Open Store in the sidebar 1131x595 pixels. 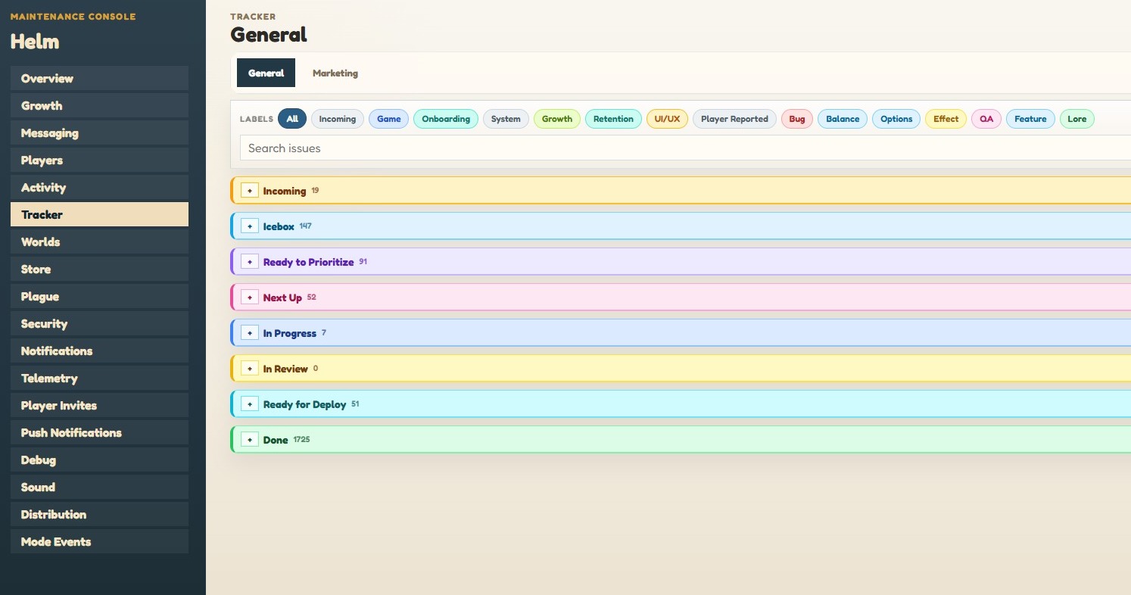pyautogui.click(x=99, y=269)
